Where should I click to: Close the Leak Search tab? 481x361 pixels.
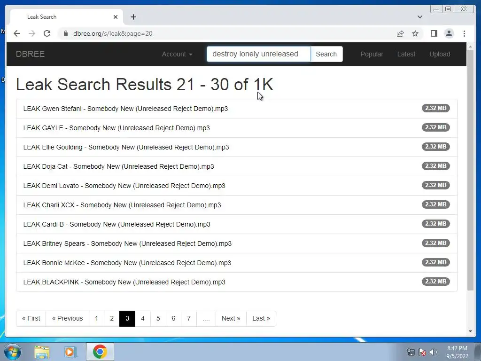tap(116, 17)
